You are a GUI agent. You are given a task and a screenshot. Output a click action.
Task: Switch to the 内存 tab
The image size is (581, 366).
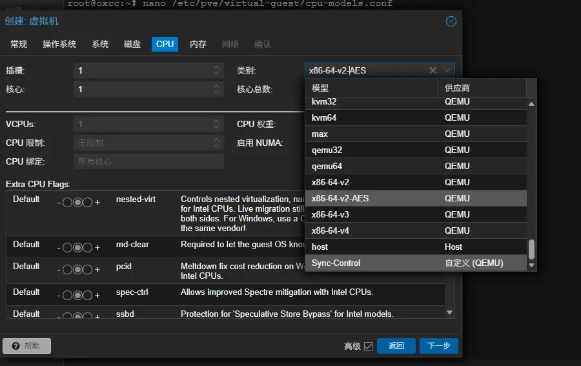click(198, 44)
